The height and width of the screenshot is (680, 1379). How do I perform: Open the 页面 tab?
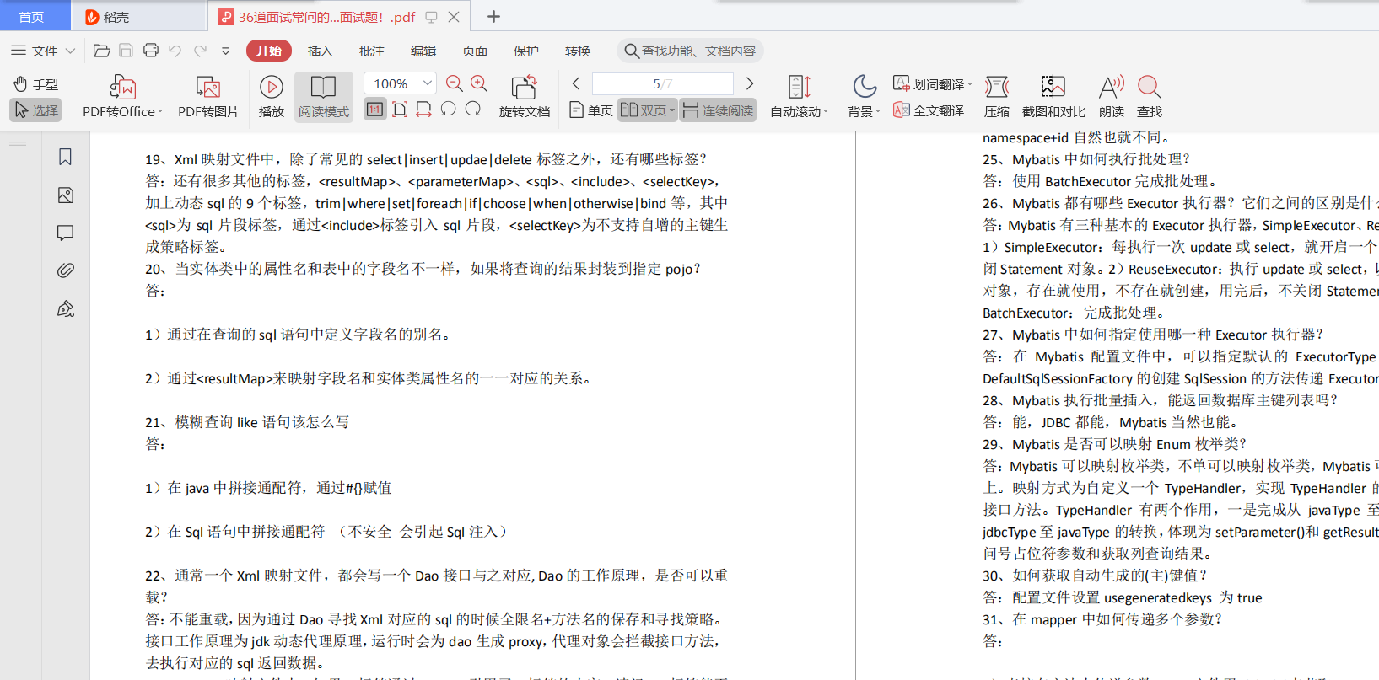tap(475, 51)
